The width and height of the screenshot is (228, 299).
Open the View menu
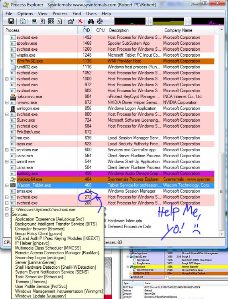(x=43, y=14)
